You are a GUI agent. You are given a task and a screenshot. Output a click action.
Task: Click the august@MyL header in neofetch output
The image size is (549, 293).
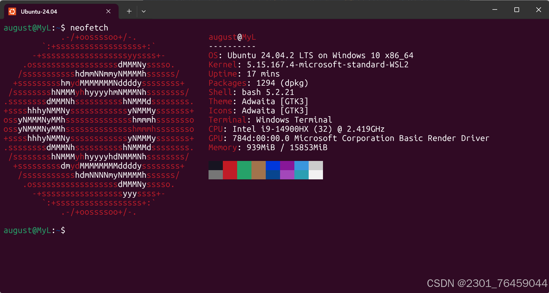[x=232, y=37]
